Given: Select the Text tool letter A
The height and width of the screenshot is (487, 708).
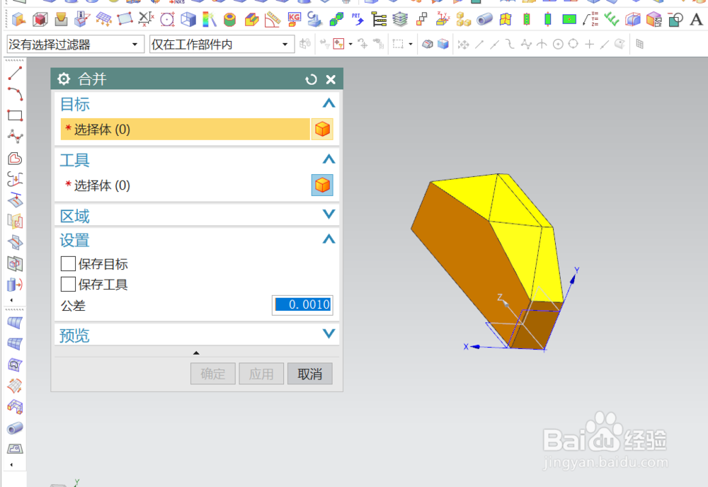Looking at the screenshot, I should 696,19.
